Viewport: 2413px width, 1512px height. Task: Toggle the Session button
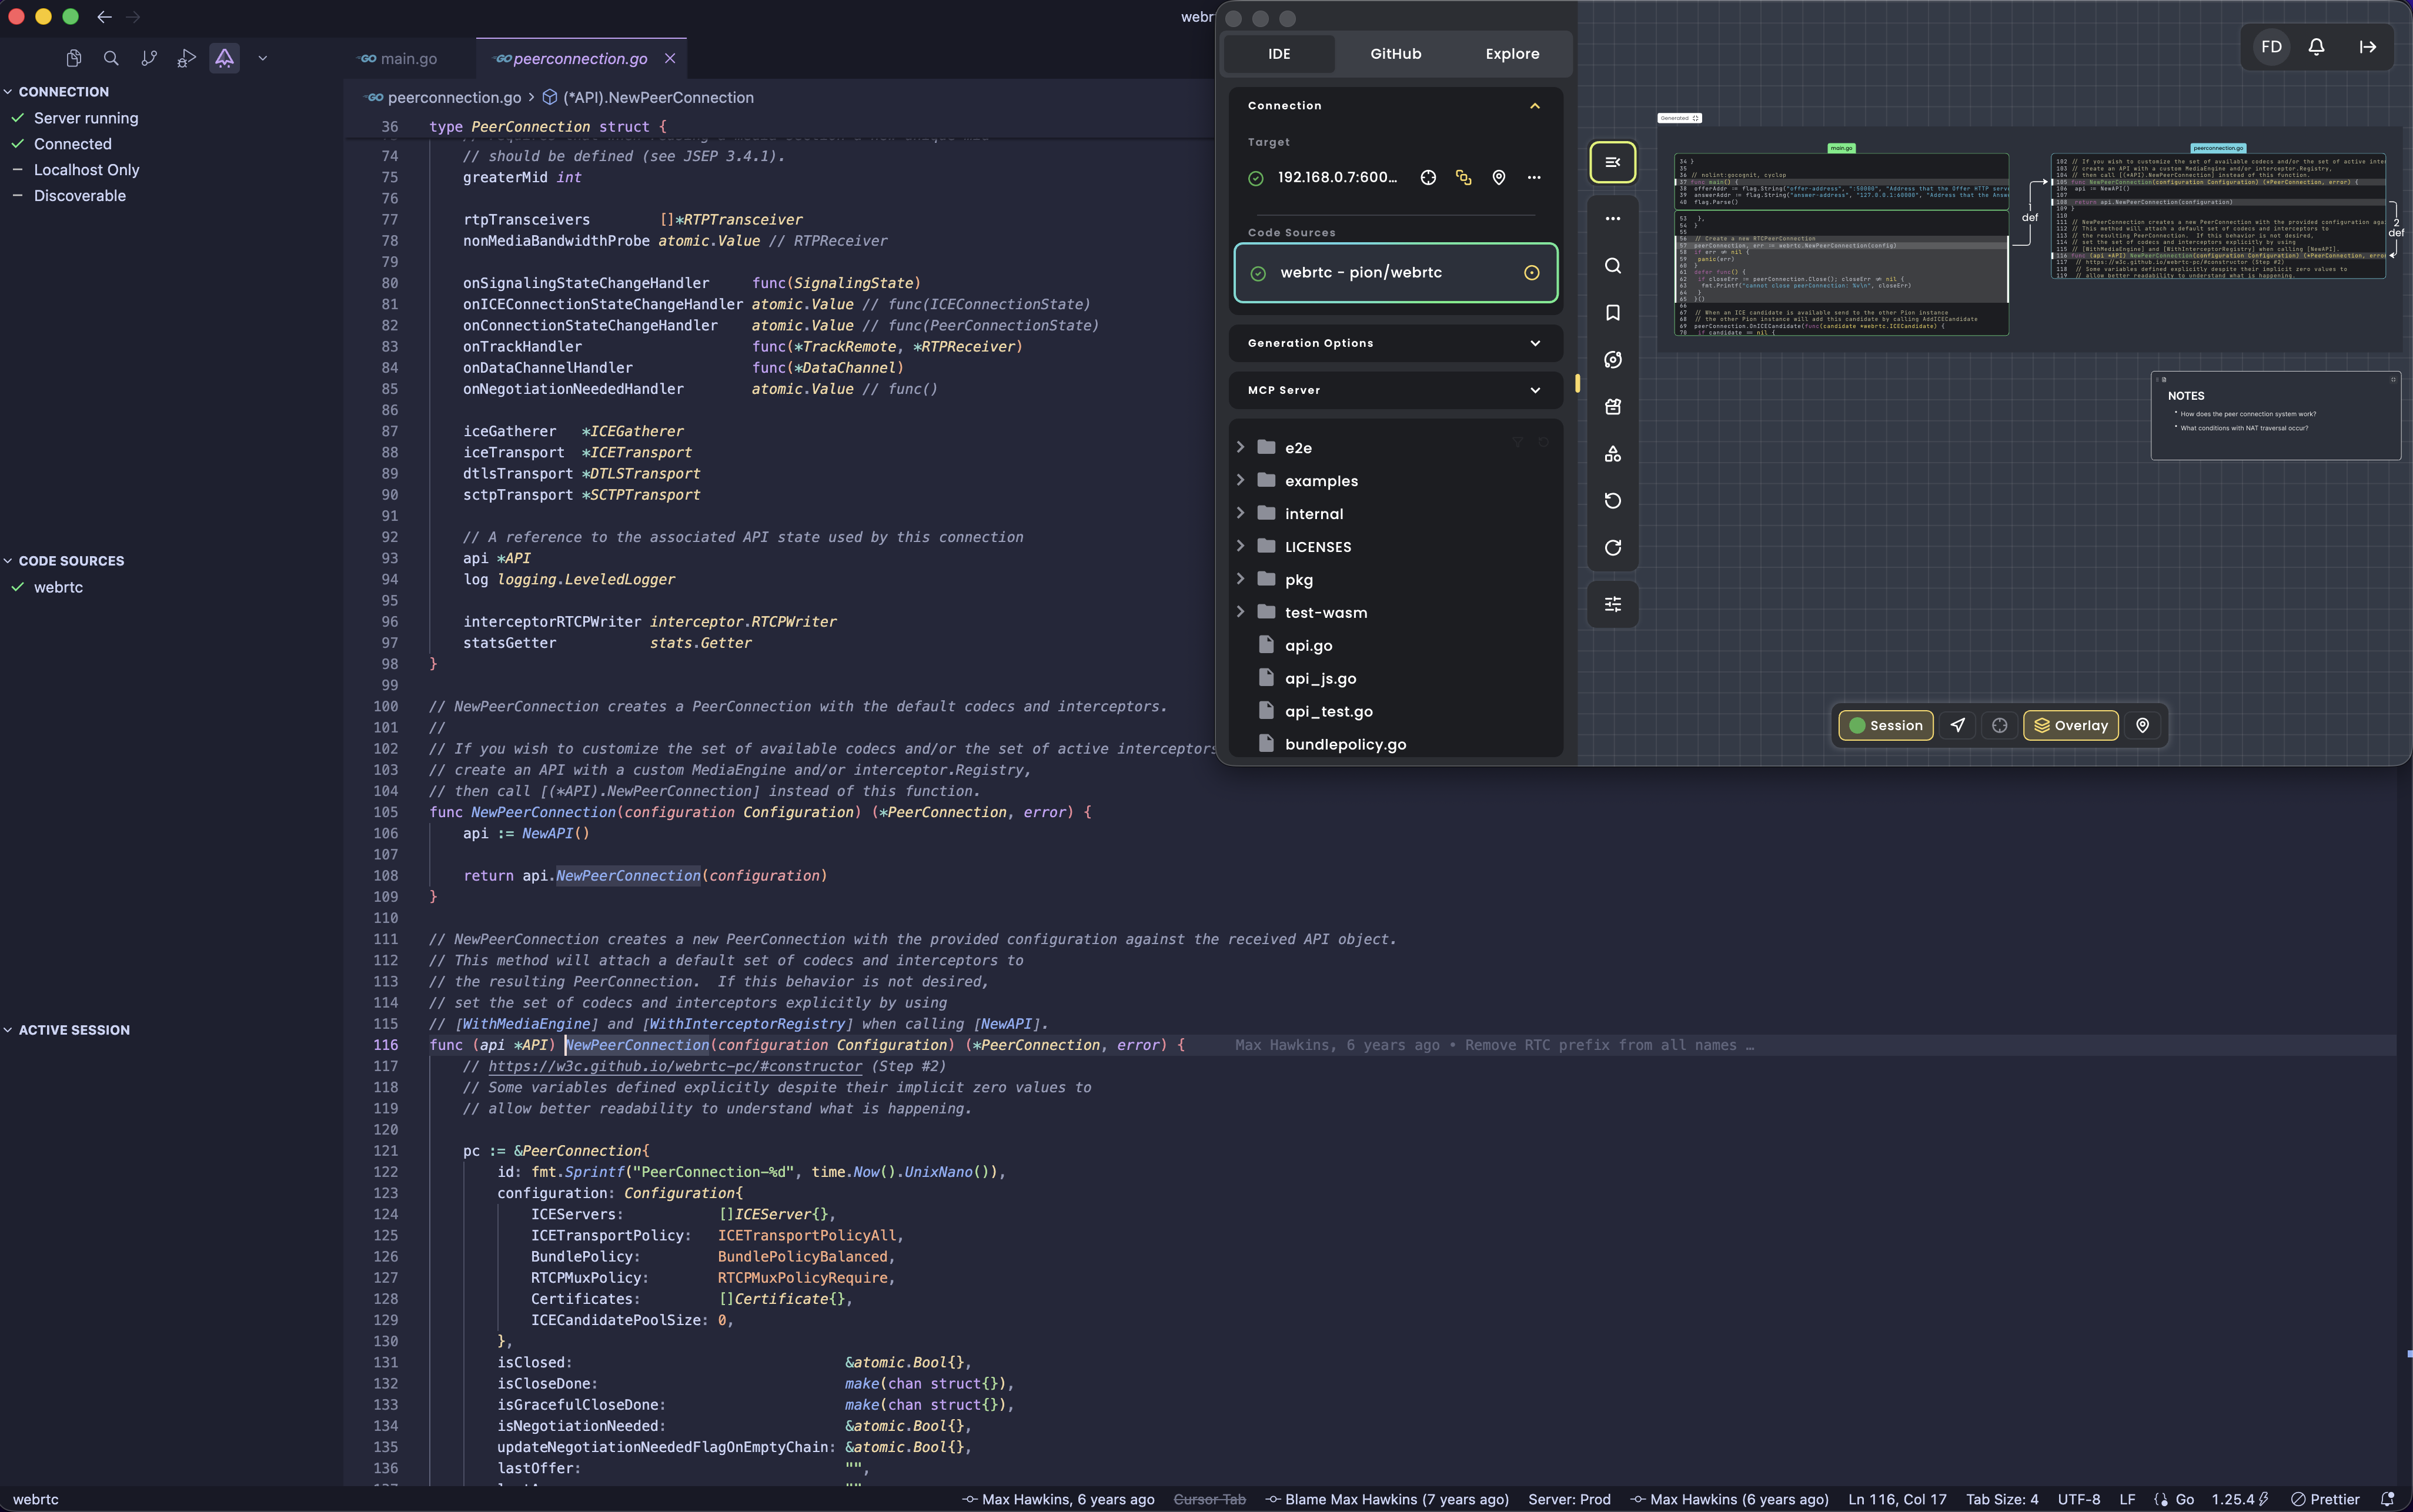coord(1886,726)
